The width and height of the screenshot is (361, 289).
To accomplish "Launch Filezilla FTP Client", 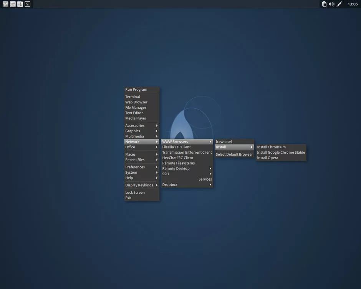I will (187, 147).
